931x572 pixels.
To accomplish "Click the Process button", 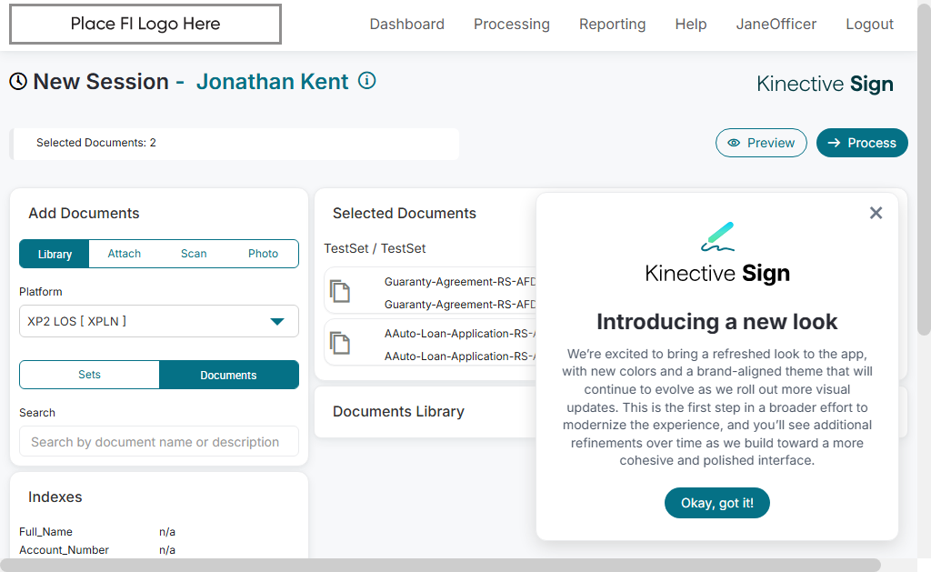I will pyautogui.click(x=862, y=143).
